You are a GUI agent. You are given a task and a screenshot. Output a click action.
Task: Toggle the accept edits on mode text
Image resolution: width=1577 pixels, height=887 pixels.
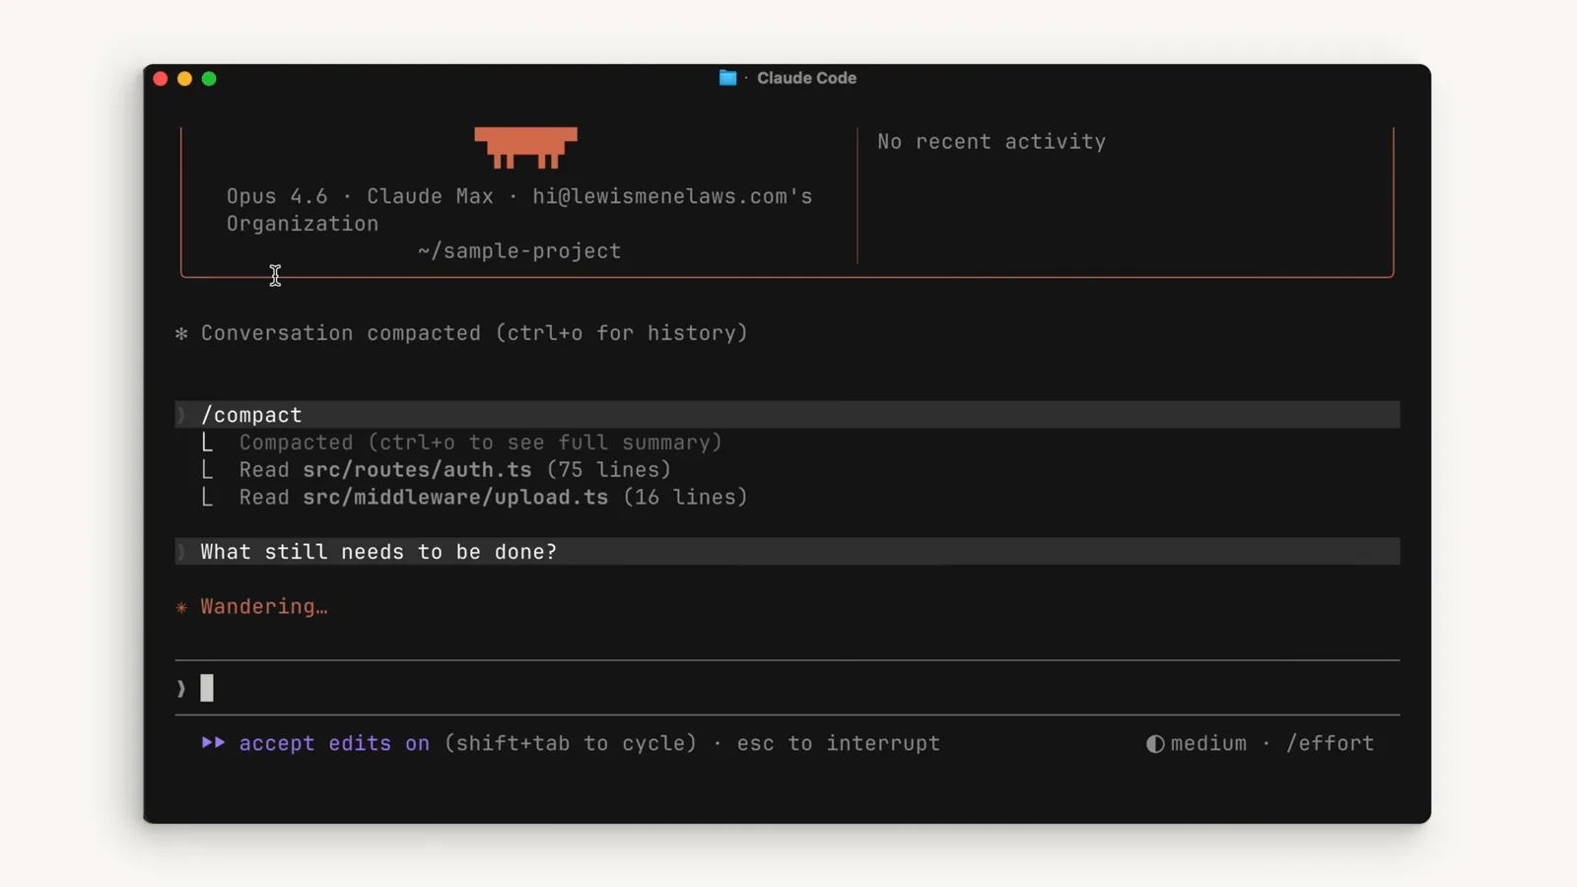[334, 743]
